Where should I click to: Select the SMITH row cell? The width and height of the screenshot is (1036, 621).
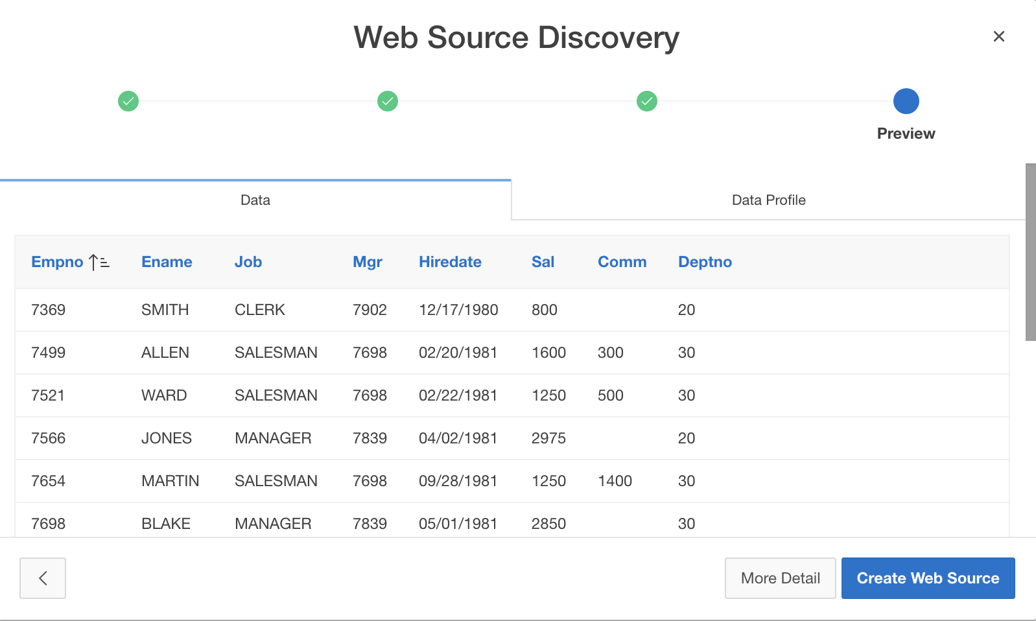165,310
